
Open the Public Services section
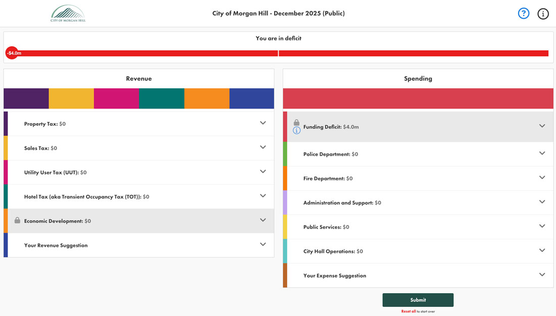click(542, 226)
